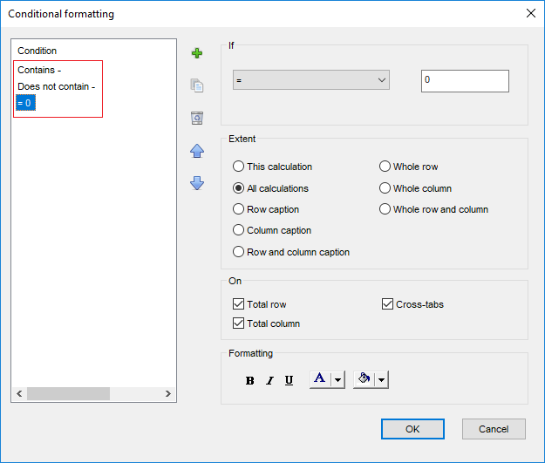Move condition up with blue up arrow

pos(197,151)
